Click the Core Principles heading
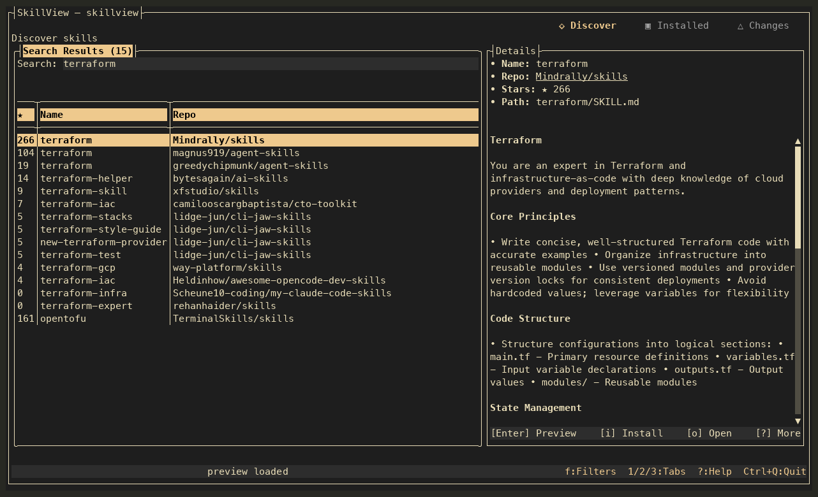818x497 pixels. (x=533, y=217)
